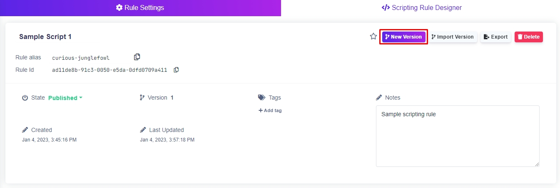Mark rule as favorite with star icon
The height and width of the screenshot is (188, 560).
tap(373, 37)
